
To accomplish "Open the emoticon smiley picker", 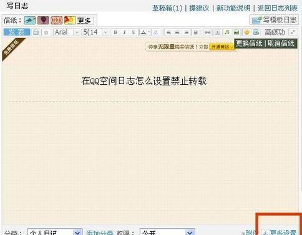I will point(246,32).
